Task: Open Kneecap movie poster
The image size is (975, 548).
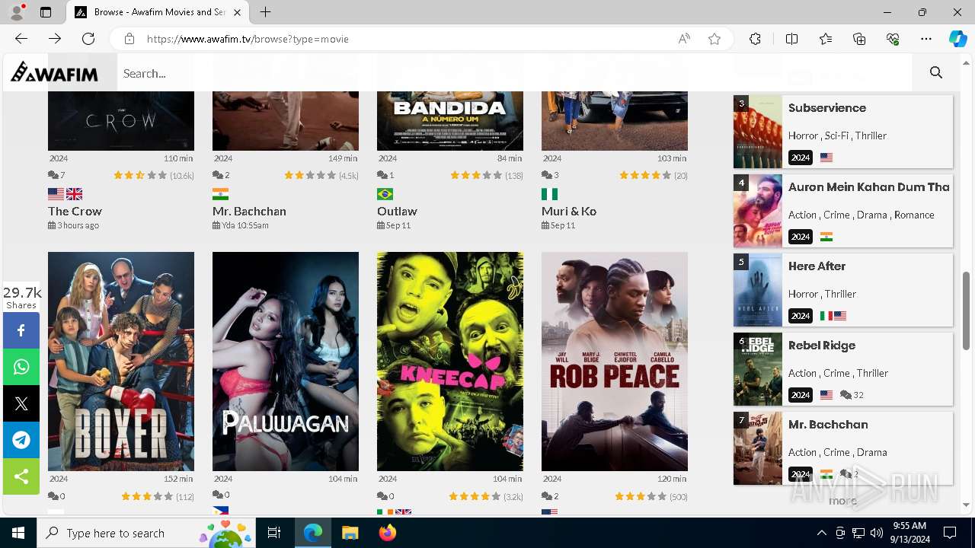Action: click(450, 362)
